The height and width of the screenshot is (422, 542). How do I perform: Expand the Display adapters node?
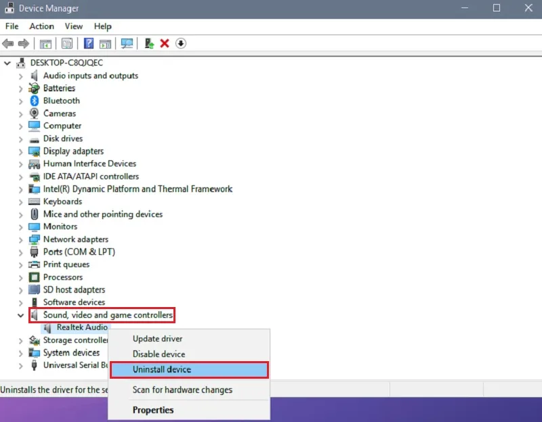[20, 151]
